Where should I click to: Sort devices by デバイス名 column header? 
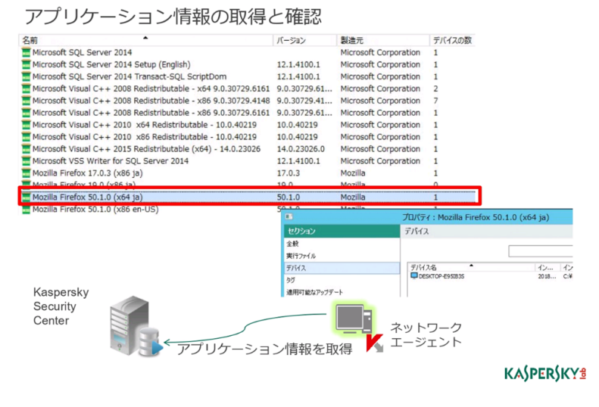tap(471, 267)
